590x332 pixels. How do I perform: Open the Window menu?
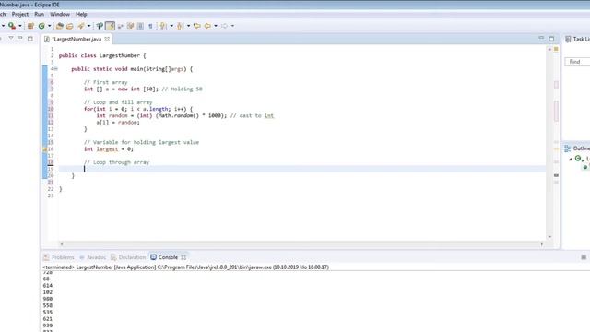(60, 14)
